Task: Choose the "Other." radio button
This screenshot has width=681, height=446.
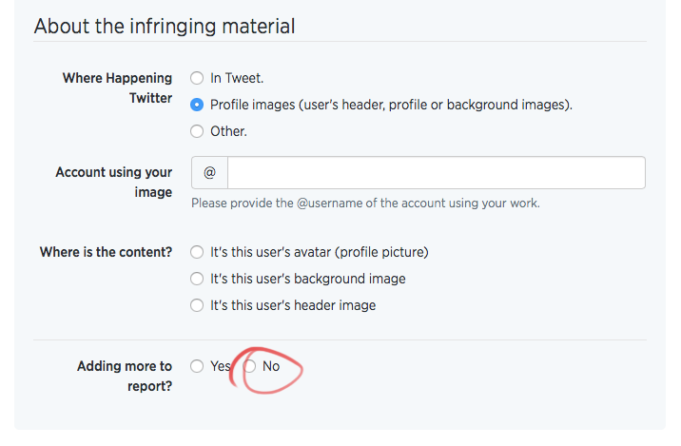Action: click(197, 131)
